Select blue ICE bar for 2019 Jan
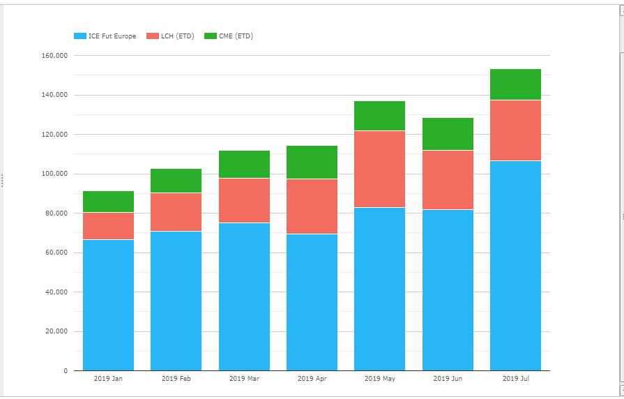The width and height of the screenshot is (624, 399). (108, 305)
